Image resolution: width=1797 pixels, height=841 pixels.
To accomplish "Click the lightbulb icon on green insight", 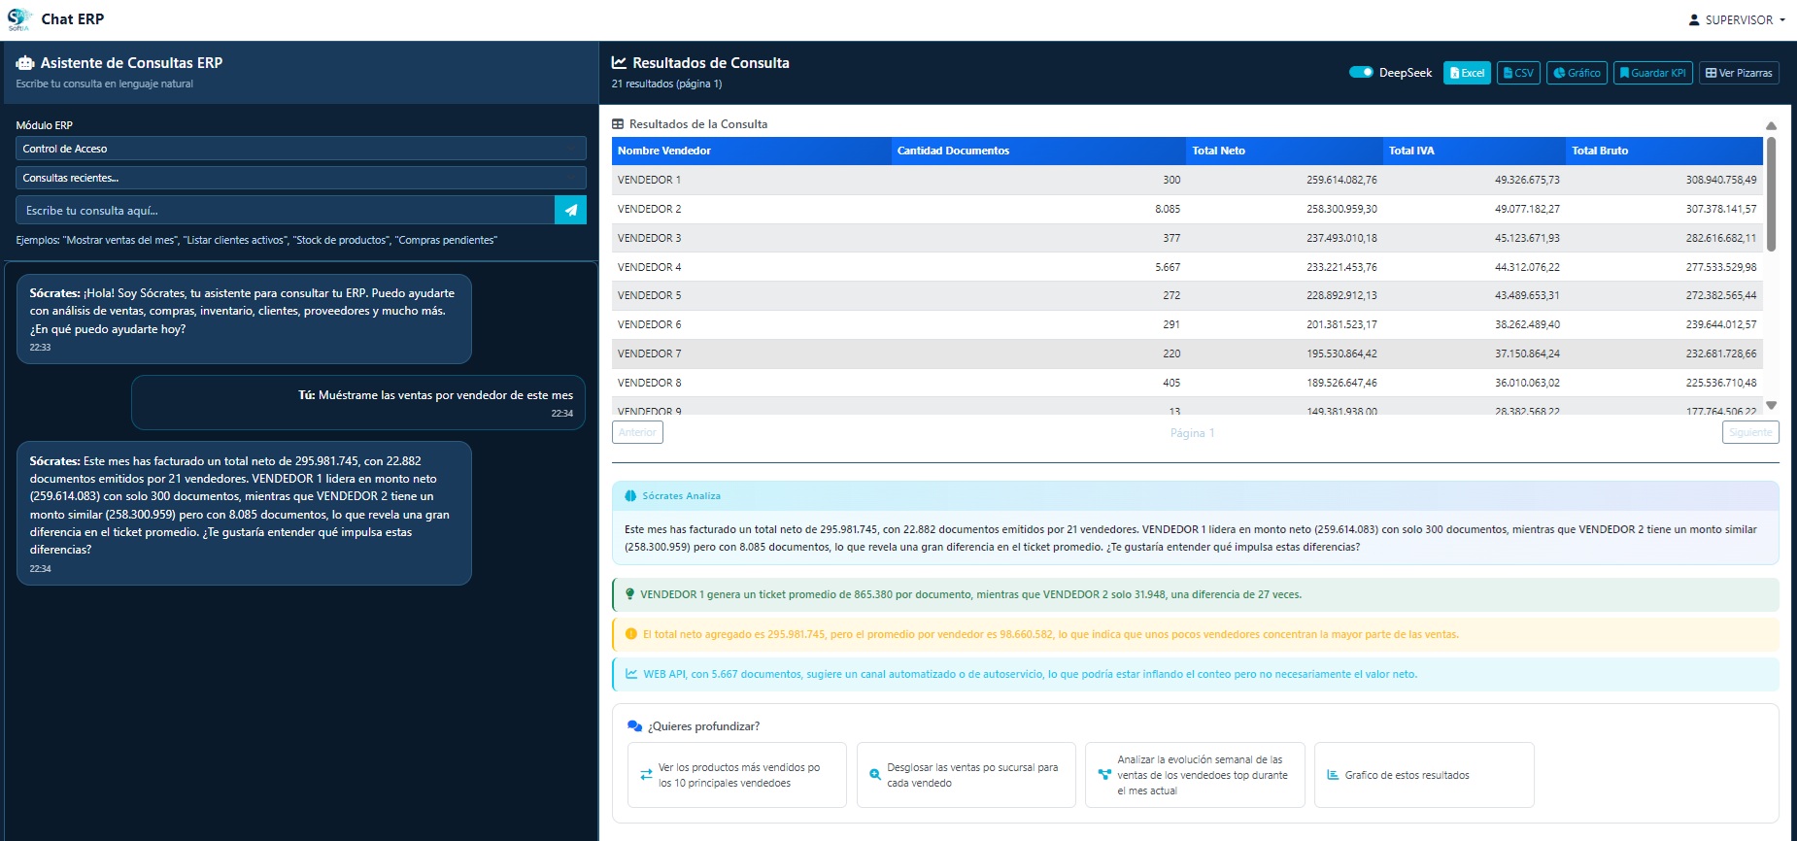I will coord(630,594).
